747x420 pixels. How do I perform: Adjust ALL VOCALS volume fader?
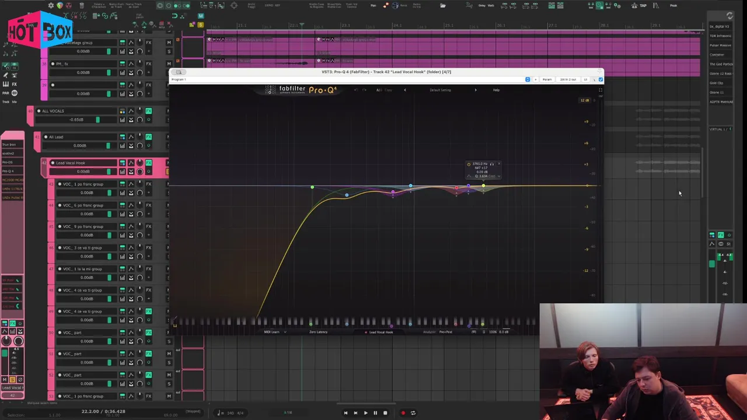click(97, 120)
